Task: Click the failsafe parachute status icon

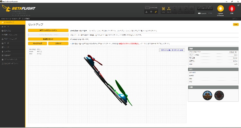Action: point(151,12)
